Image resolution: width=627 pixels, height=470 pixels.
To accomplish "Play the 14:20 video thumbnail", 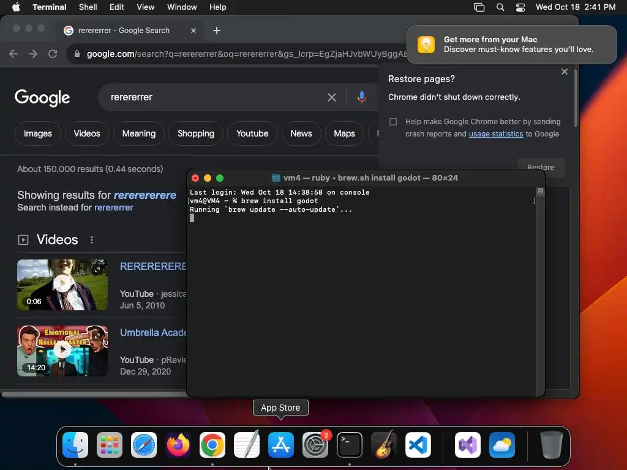I will pyautogui.click(x=62, y=351).
